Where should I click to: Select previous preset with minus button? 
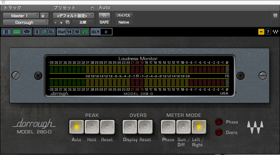[x=56, y=22]
